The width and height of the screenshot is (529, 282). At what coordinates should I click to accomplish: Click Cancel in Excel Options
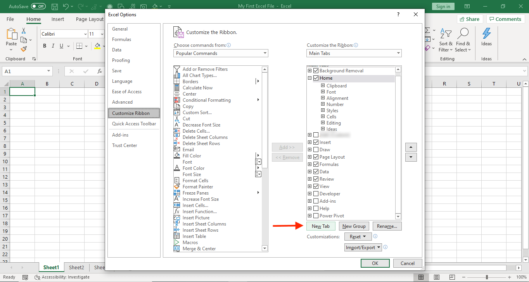[408, 263]
